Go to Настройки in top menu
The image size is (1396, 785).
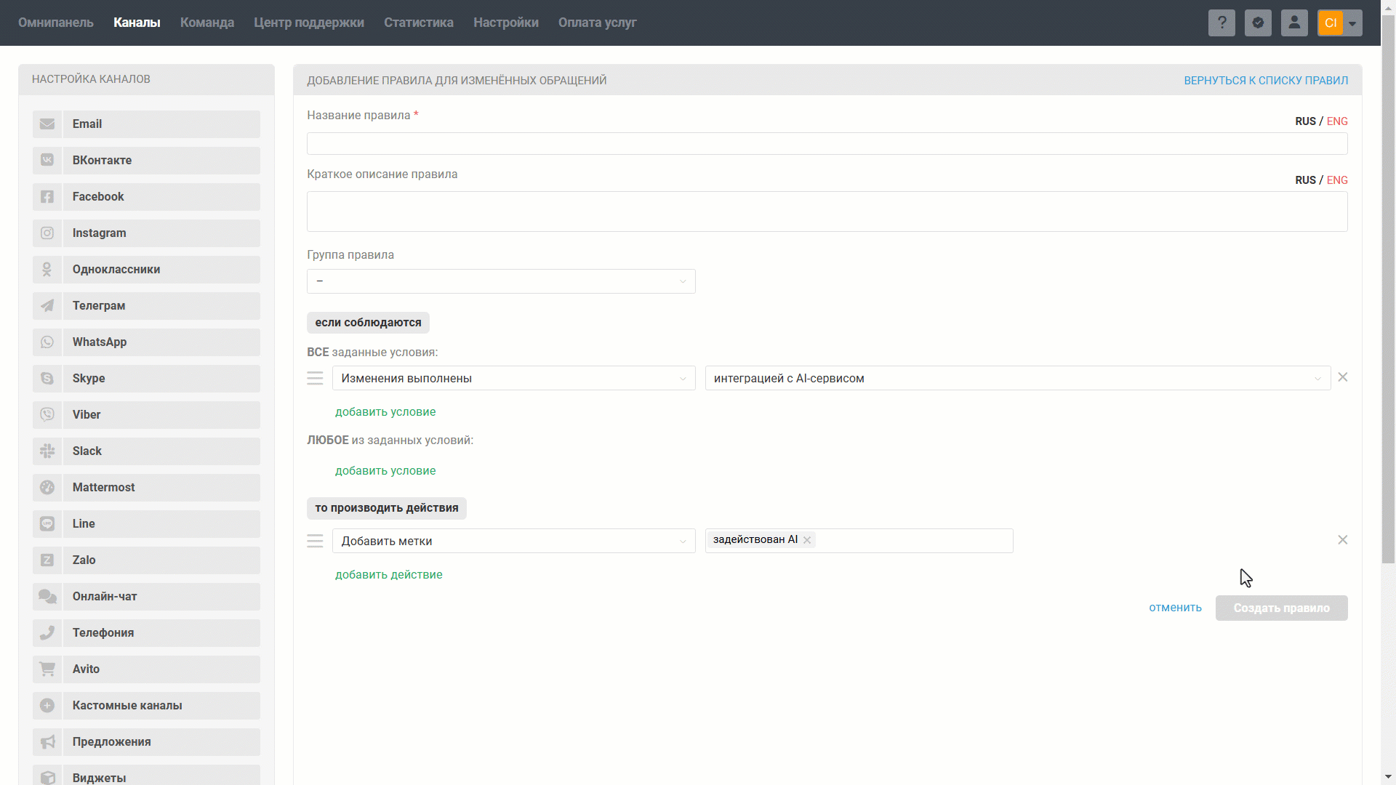[505, 23]
